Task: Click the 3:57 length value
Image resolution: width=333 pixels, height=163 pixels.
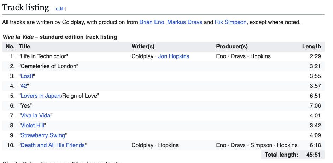Action: point(315,86)
